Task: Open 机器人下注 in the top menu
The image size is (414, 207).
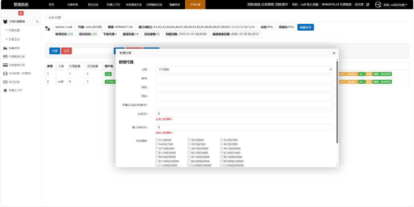Action: pos(113,5)
